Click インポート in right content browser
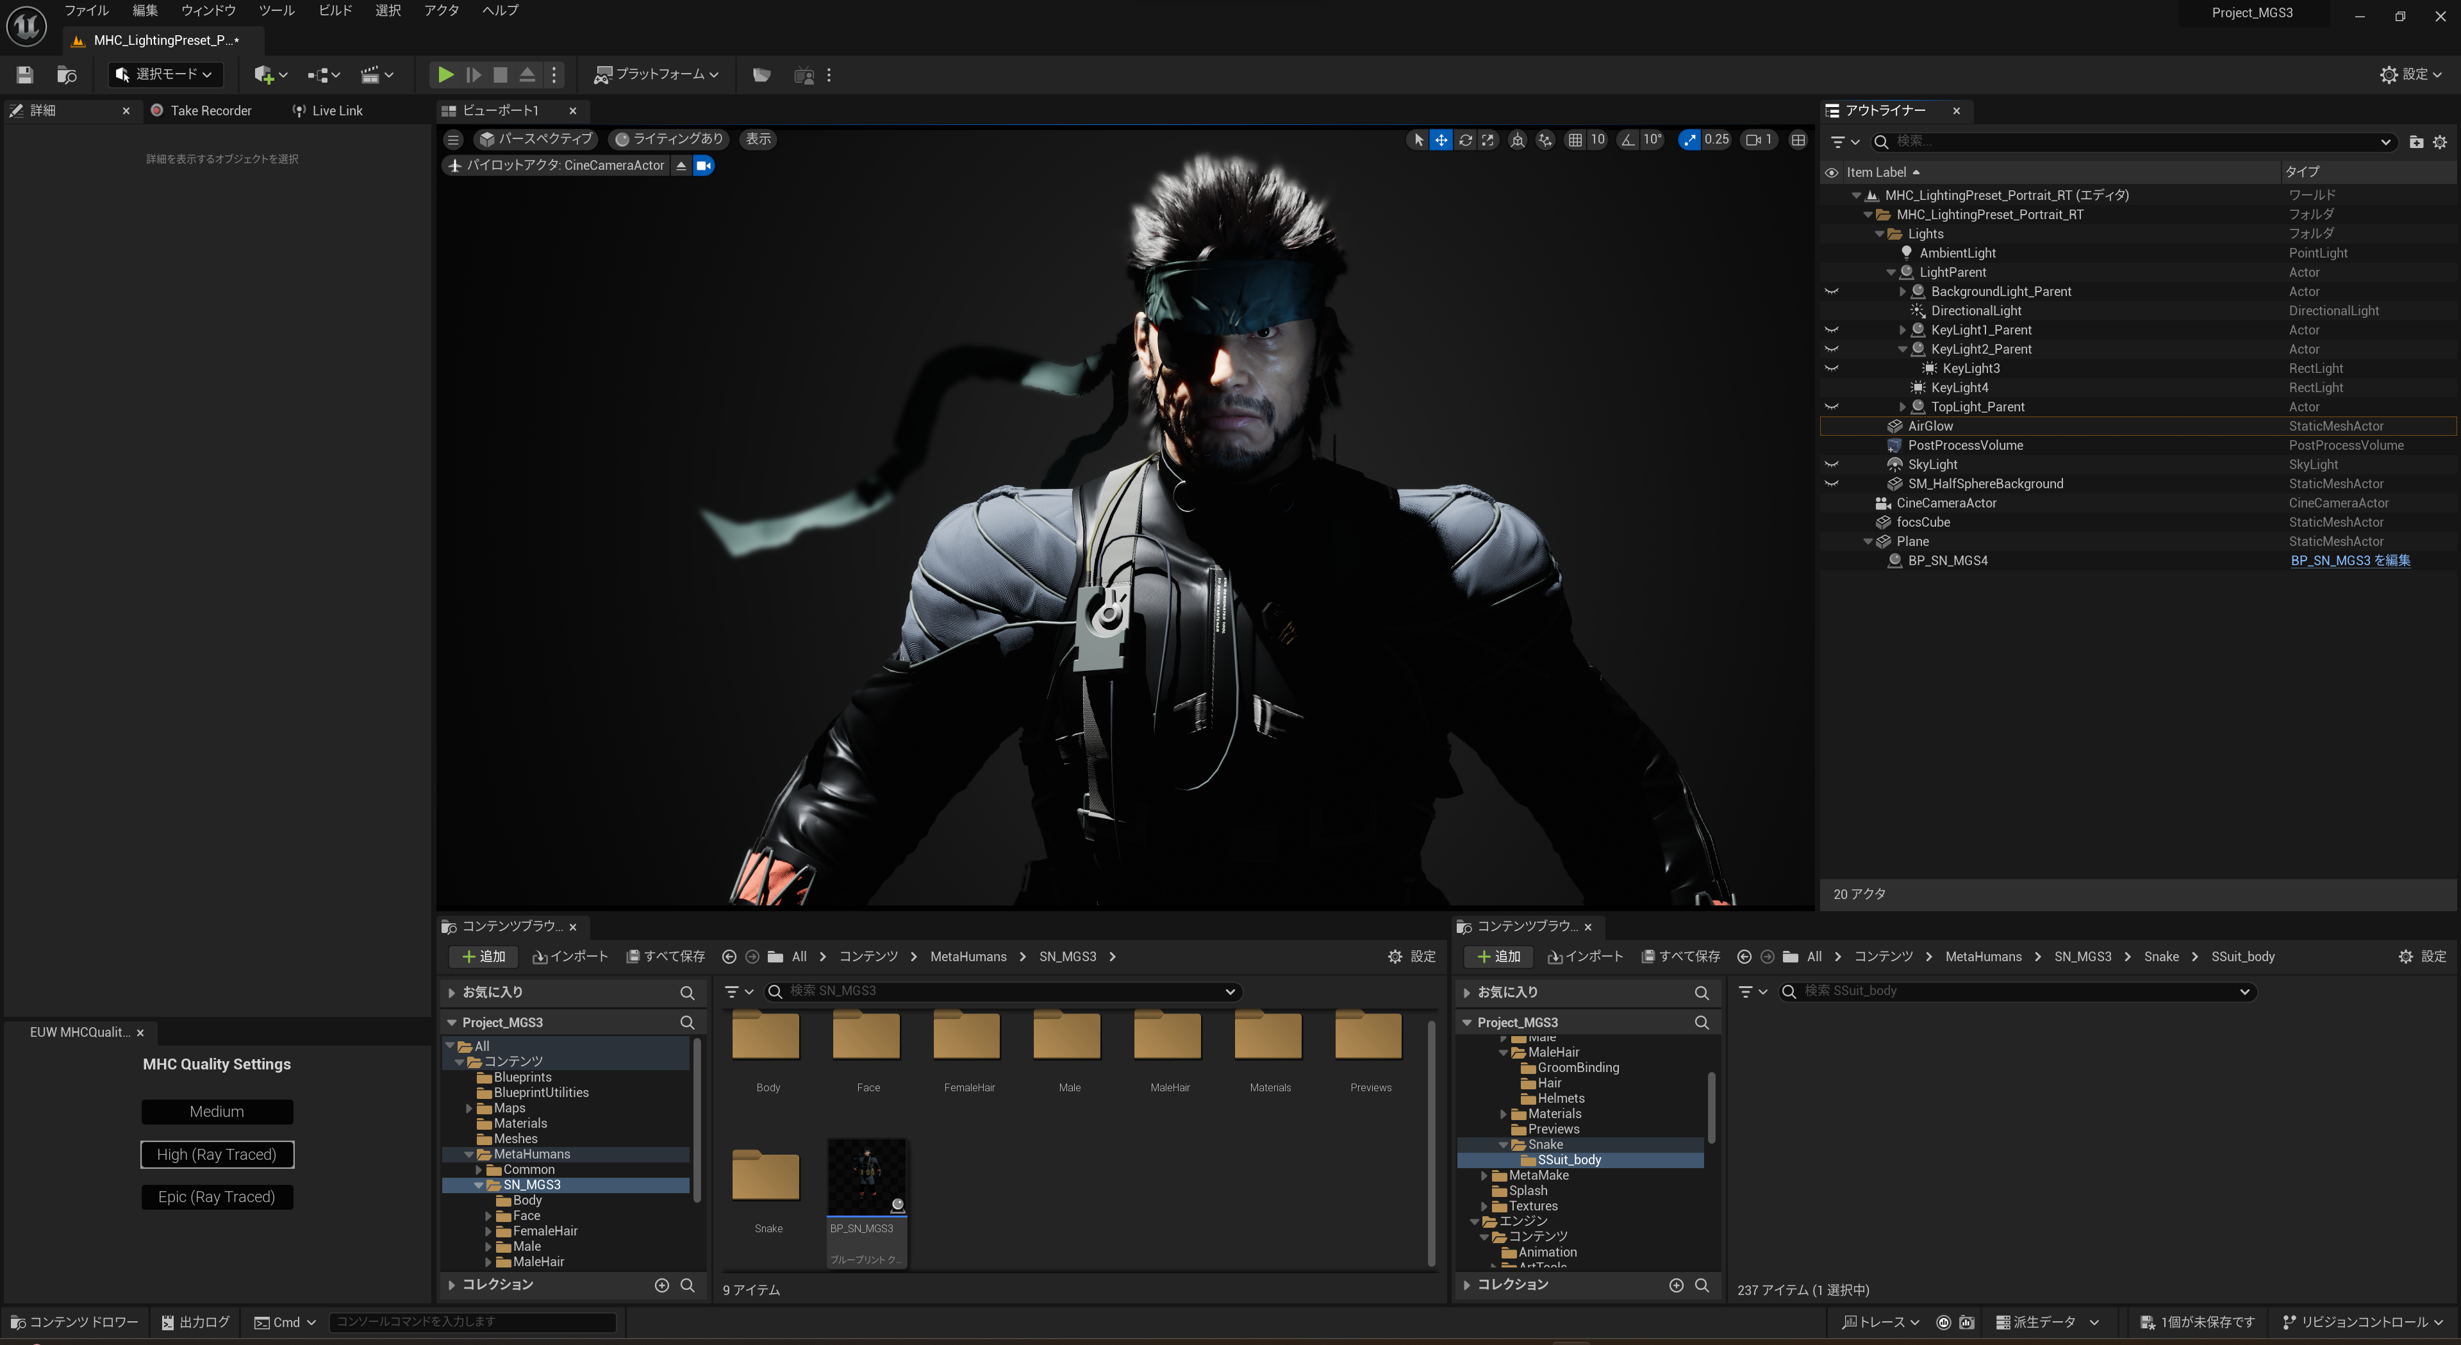Viewport: 2461px width, 1345px height. click(x=1585, y=956)
